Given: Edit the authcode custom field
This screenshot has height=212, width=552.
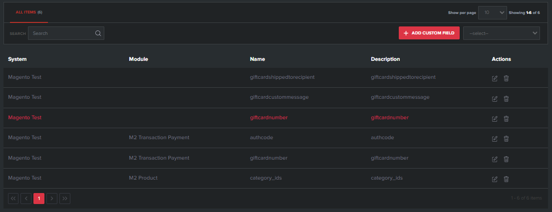Looking at the screenshot, I should point(495,139).
